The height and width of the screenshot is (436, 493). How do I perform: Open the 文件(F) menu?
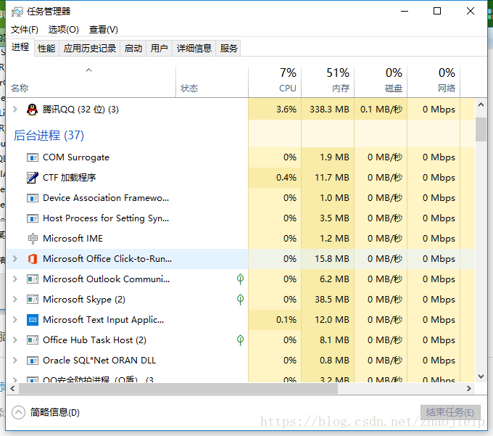tap(25, 30)
